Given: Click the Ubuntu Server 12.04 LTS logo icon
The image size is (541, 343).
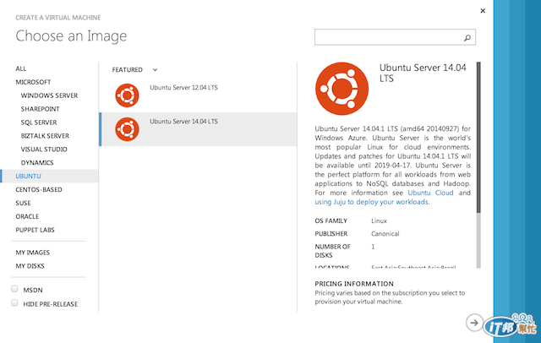Looking at the screenshot, I should [127, 95].
